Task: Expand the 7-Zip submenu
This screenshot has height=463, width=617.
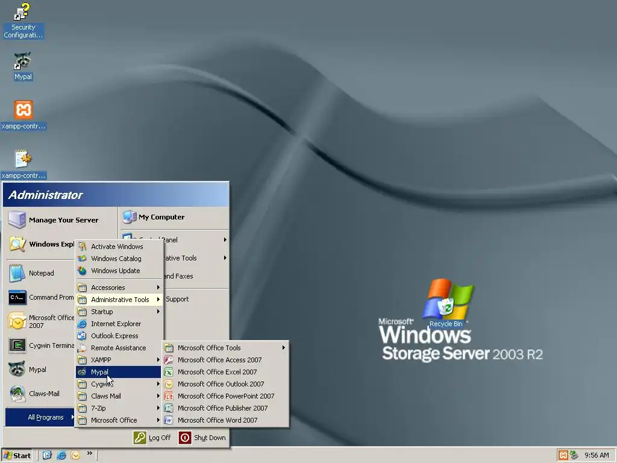Action: click(119, 408)
